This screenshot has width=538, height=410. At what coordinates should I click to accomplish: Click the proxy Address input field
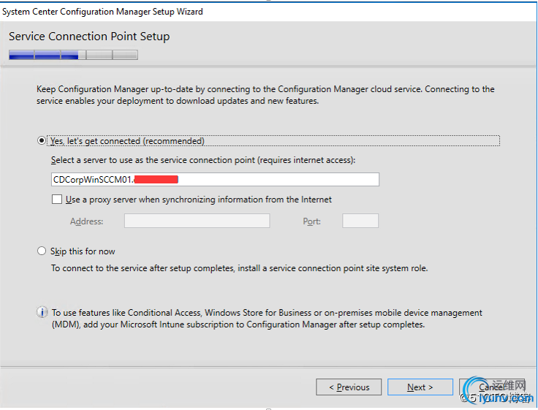197,221
